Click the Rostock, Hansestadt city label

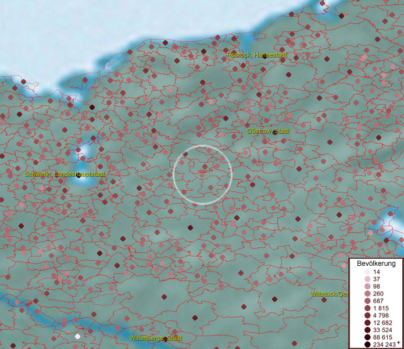coord(256,55)
